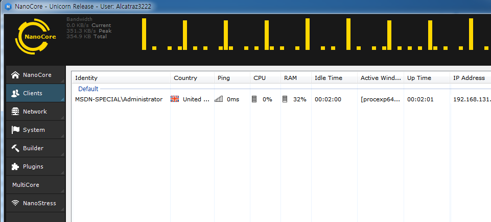Sort by the Up Time column header
The width and height of the screenshot is (491, 222).
[427, 78]
